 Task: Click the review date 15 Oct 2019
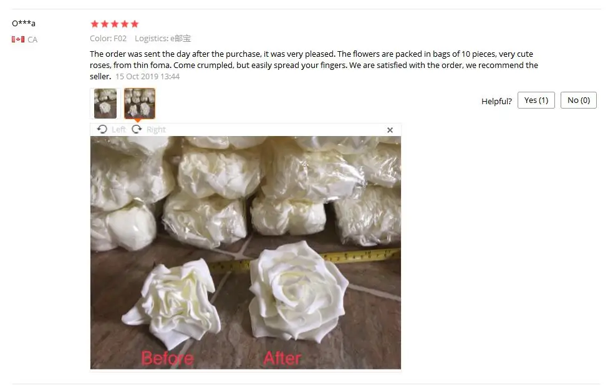pos(147,76)
